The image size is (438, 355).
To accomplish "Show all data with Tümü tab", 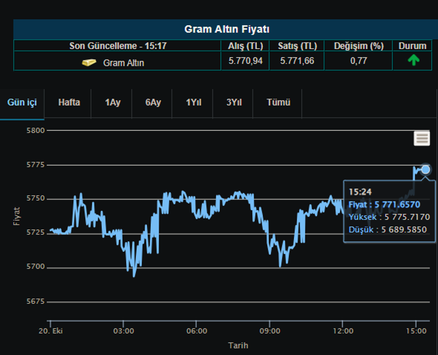I will pos(279,103).
